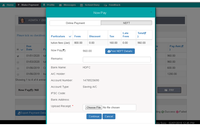Click the 'tution fees (Jan)' cell
The height and width of the screenshot is (127, 200).
pyautogui.click(x=60, y=43)
